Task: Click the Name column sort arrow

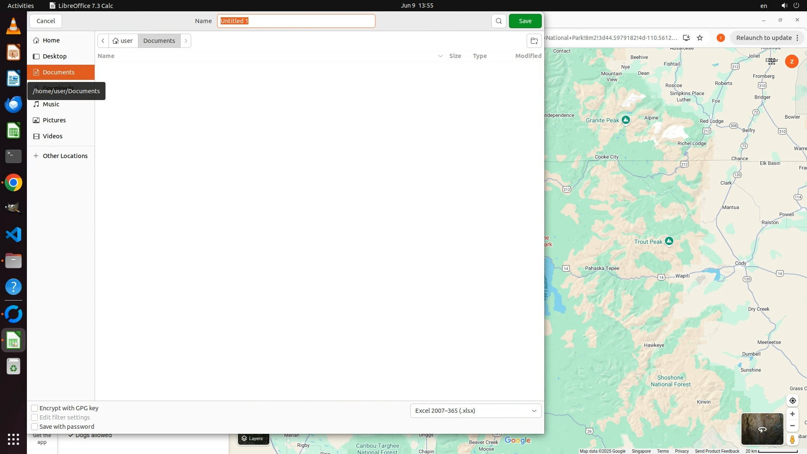Action: (440, 56)
